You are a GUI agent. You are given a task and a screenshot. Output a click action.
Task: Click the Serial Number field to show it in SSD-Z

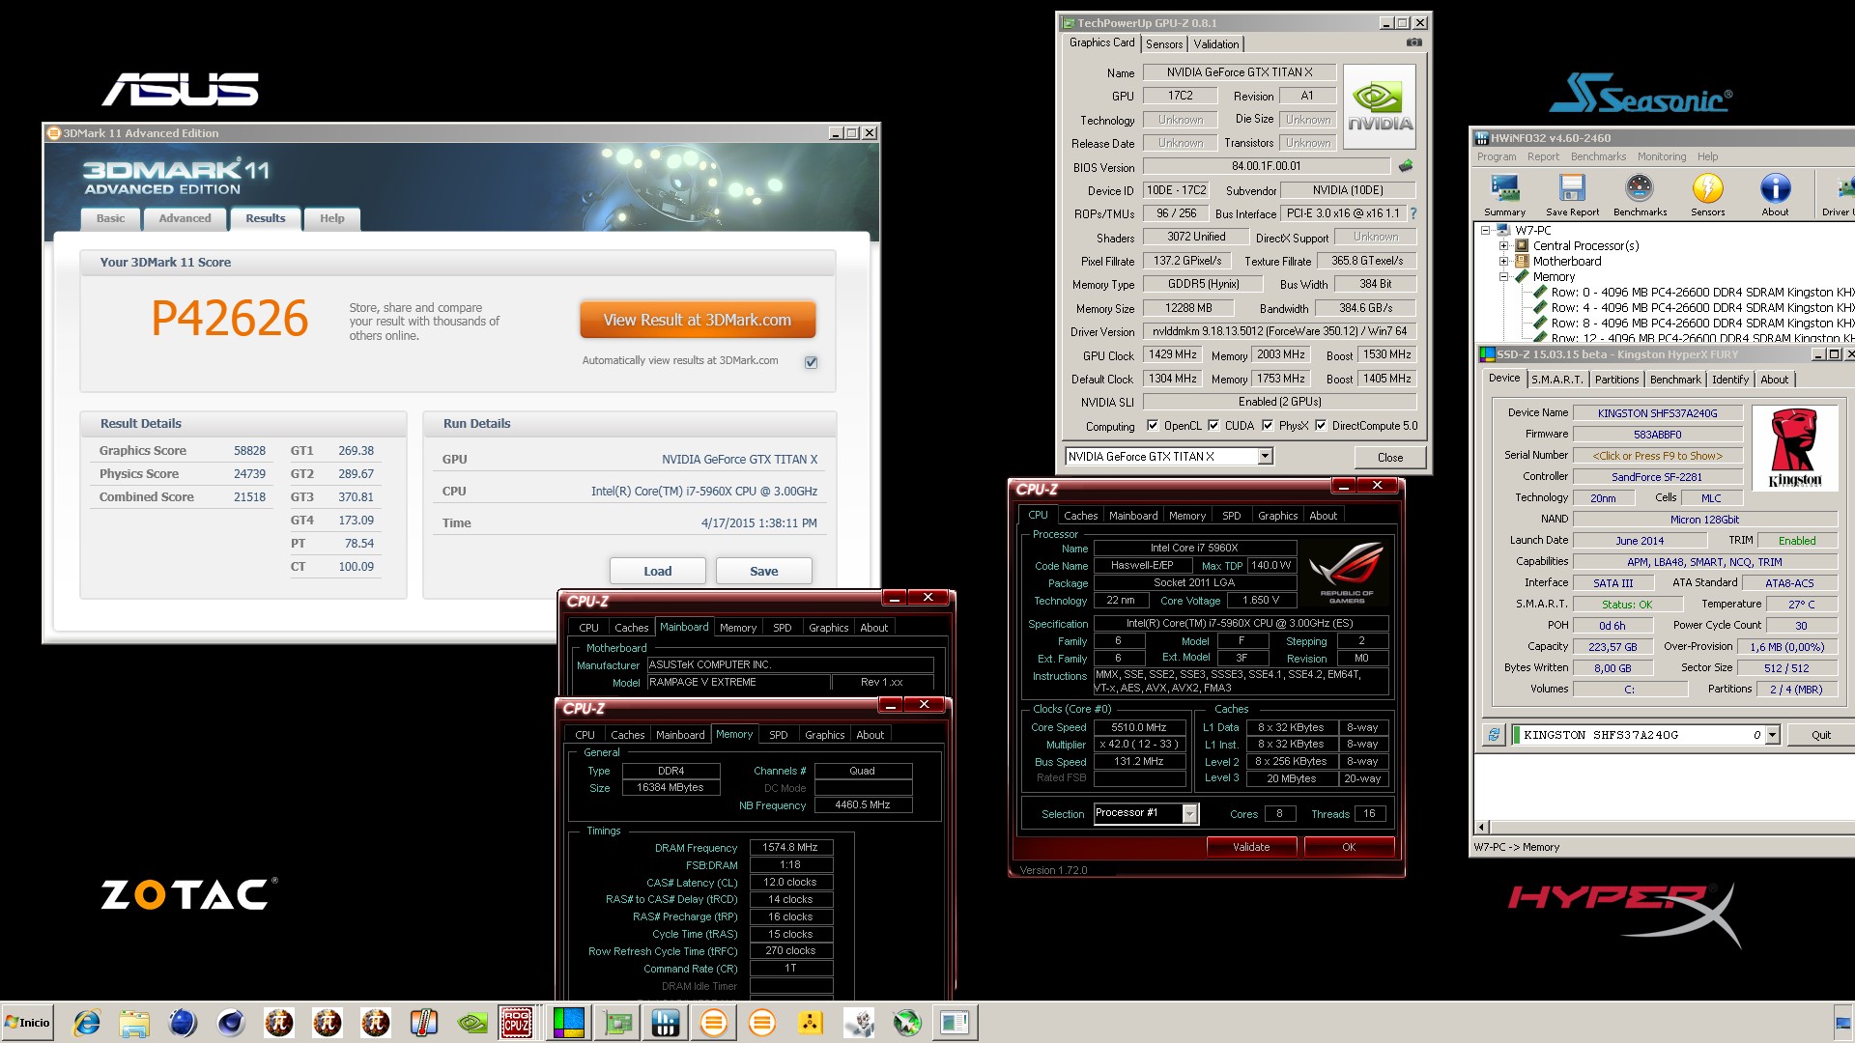click(1657, 456)
